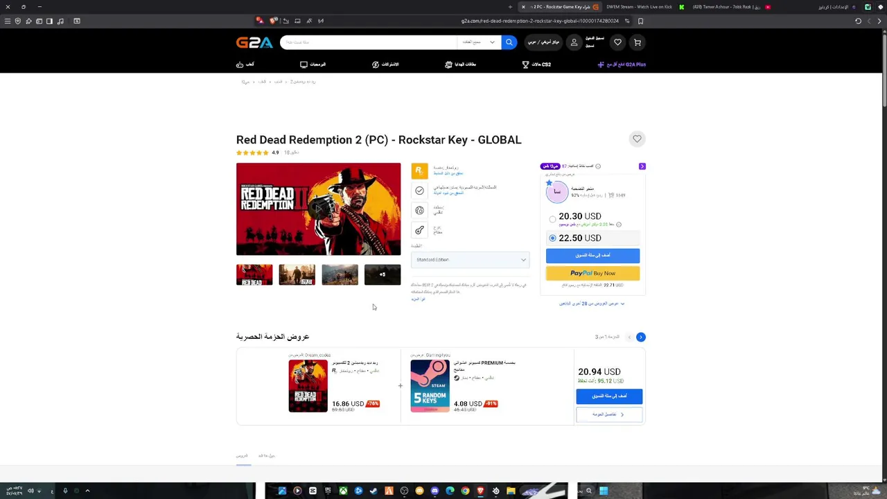Click the Windows Start button
The height and width of the screenshot is (499, 887).
pyautogui.click(x=604, y=491)
